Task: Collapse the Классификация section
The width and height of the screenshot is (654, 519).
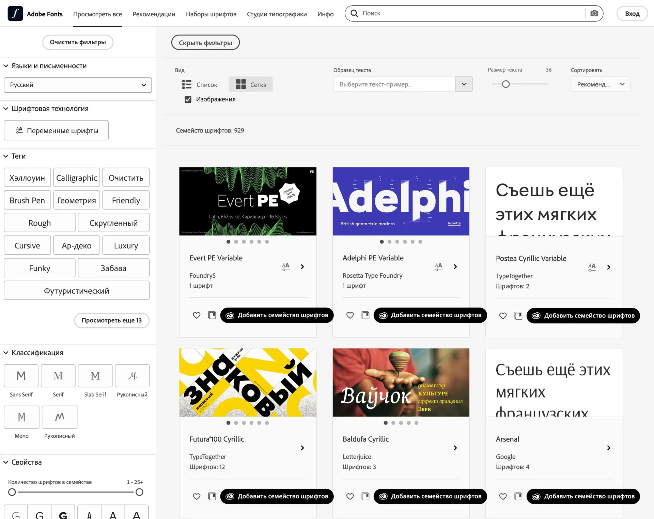Action: (6, 353)
